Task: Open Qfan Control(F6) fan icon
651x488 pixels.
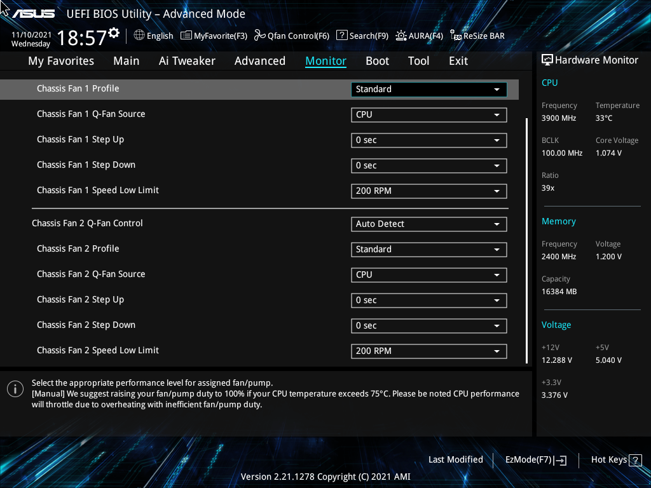Action: click(259, 36)
